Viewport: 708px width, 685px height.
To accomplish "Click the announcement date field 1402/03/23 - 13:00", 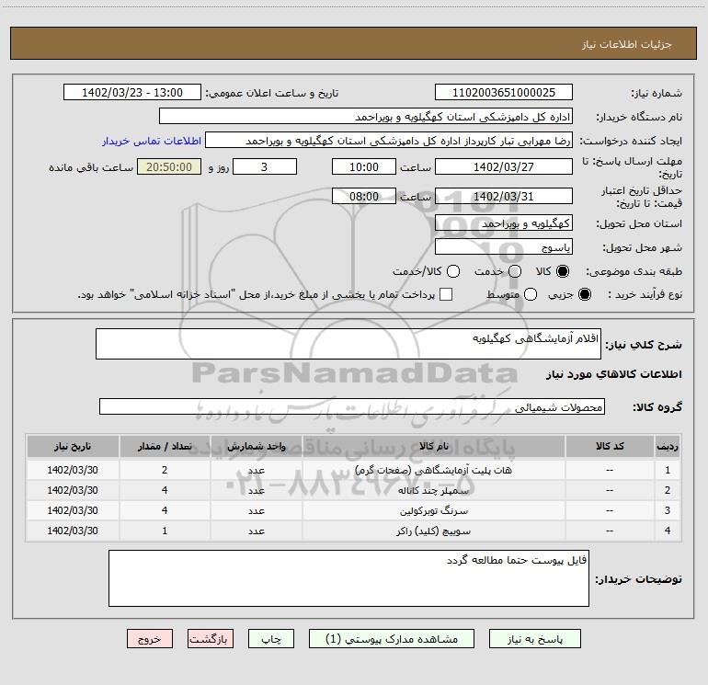I will pyautogui.click(x=132, y=92).
